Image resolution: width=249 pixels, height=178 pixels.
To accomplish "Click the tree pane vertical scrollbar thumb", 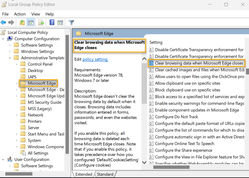I will point(67,94).
